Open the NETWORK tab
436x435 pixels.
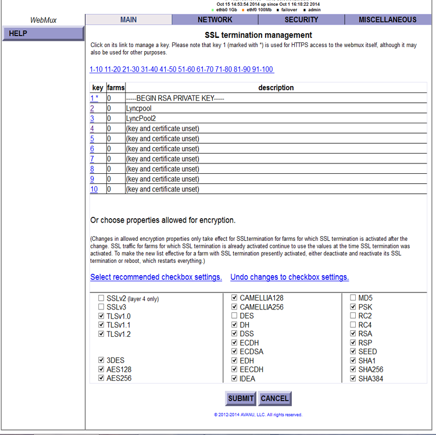tap(215, 20)
